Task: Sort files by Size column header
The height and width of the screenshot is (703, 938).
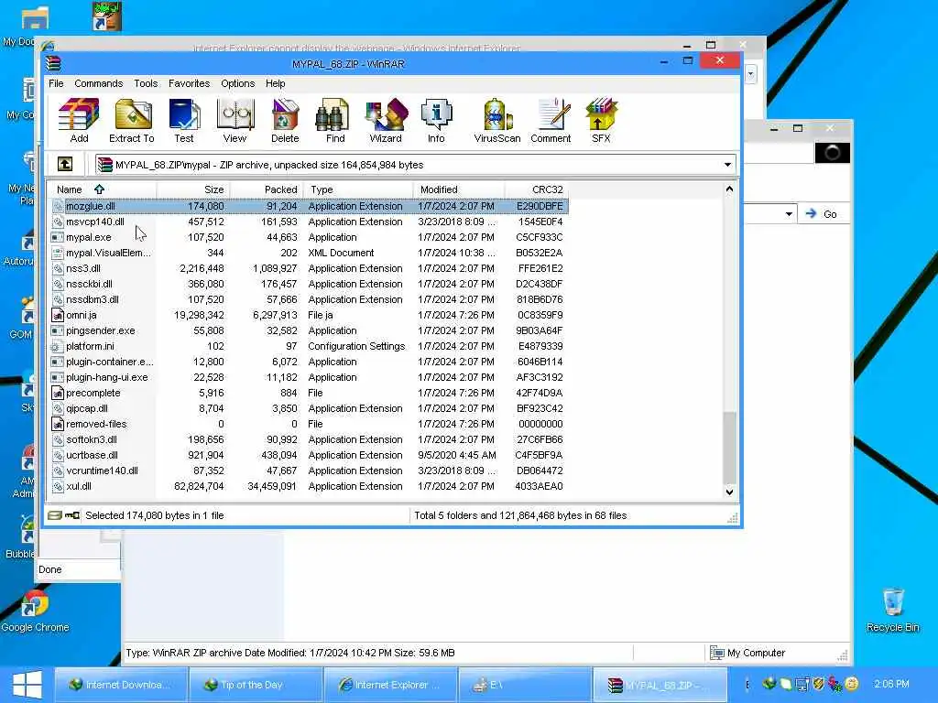Action: [x=192, y=189]
